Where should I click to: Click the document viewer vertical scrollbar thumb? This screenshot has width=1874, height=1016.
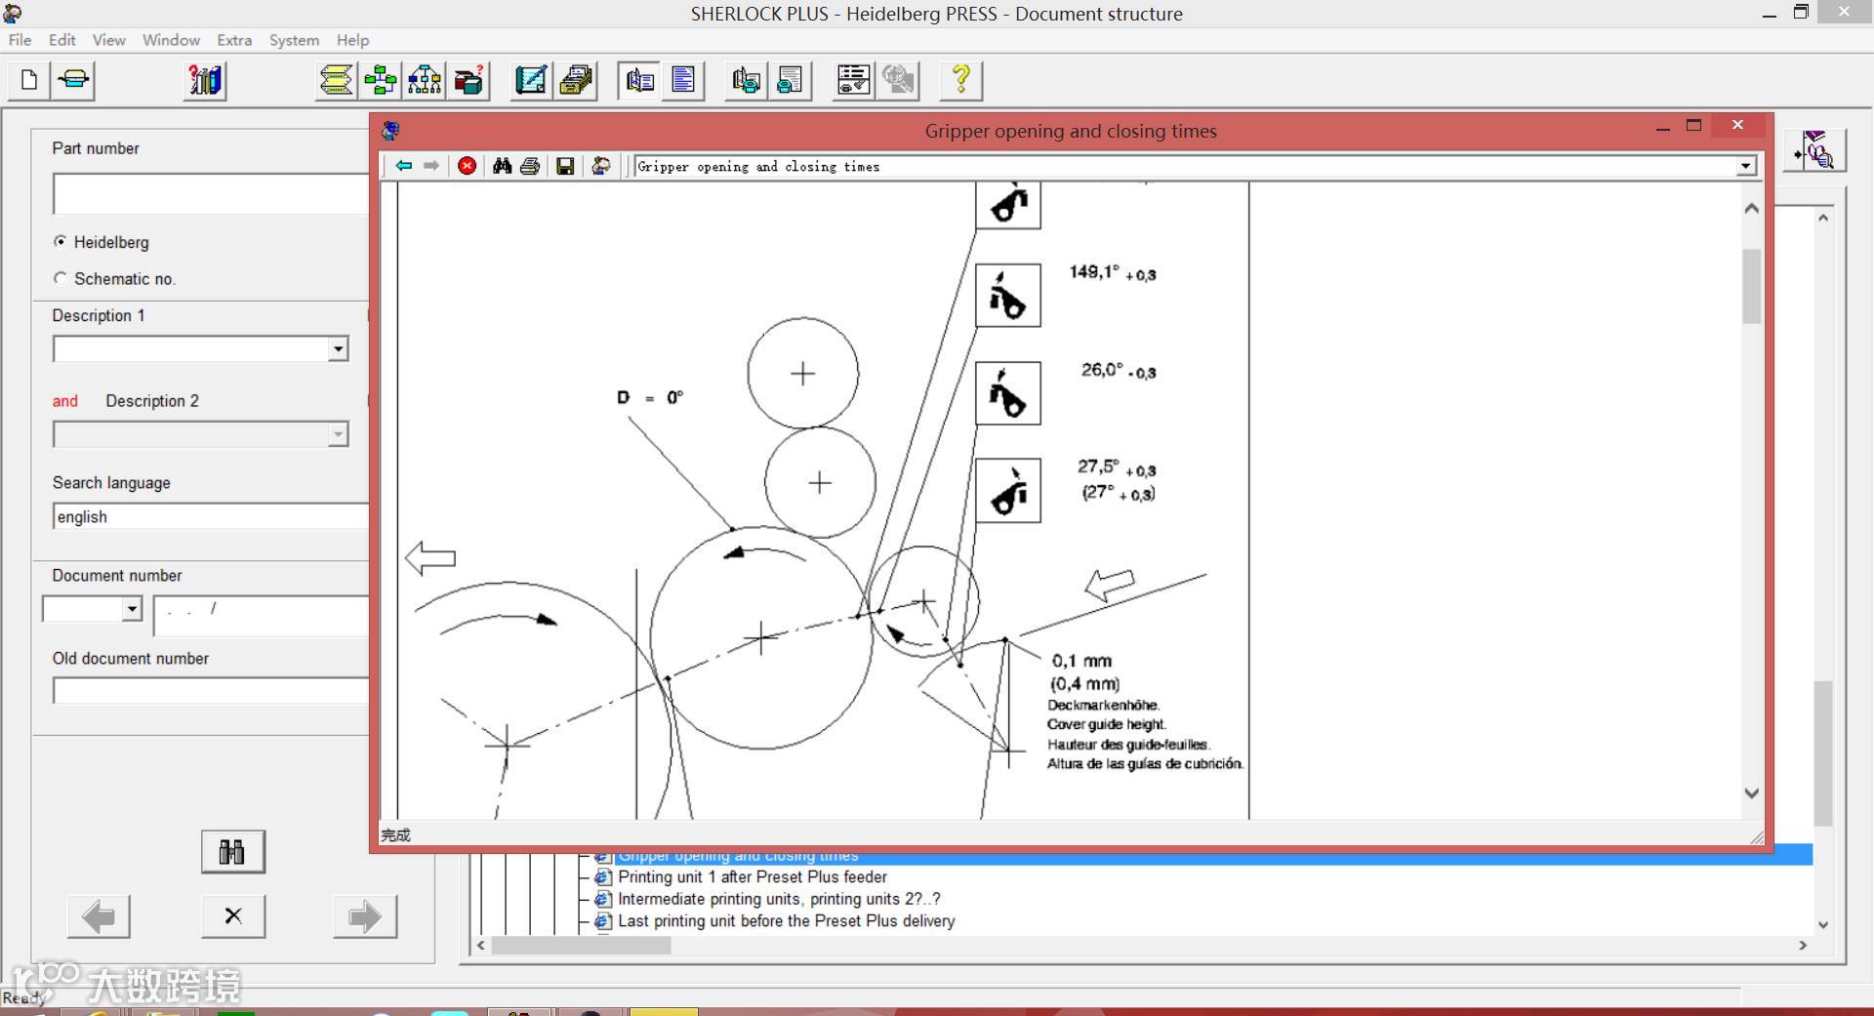click(1752, 286)
